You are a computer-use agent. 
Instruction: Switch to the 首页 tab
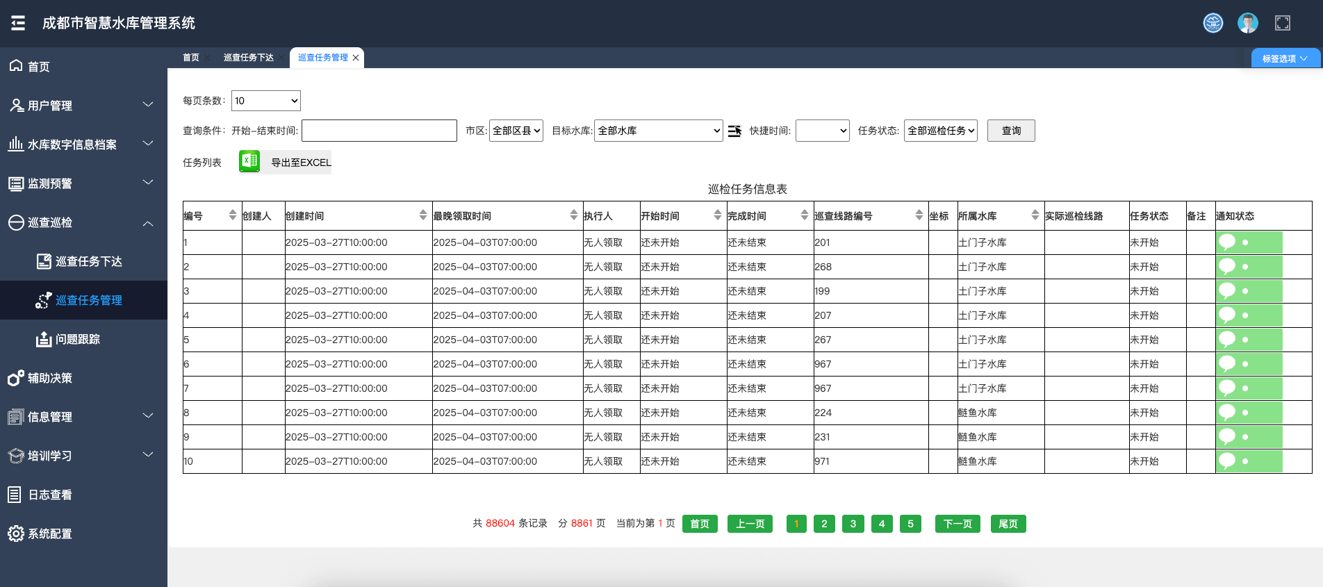tap(191, 58)
